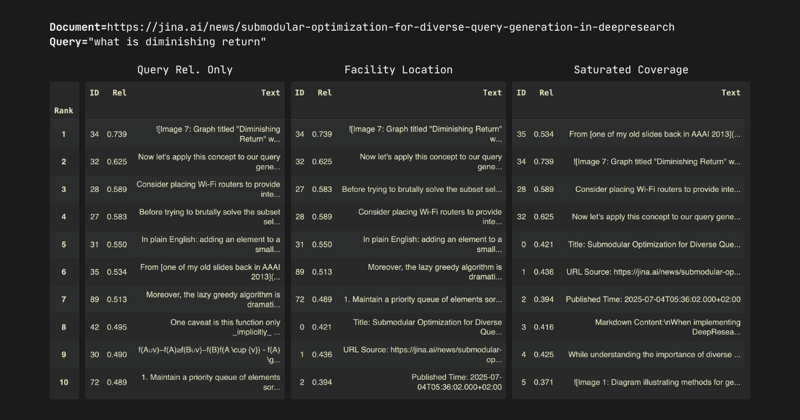Click ID 30 in Query Rel. Only table
This screenshot has width=800, height=420.
(95, 355)
